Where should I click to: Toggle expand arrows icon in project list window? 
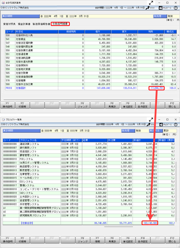(151, 119)
